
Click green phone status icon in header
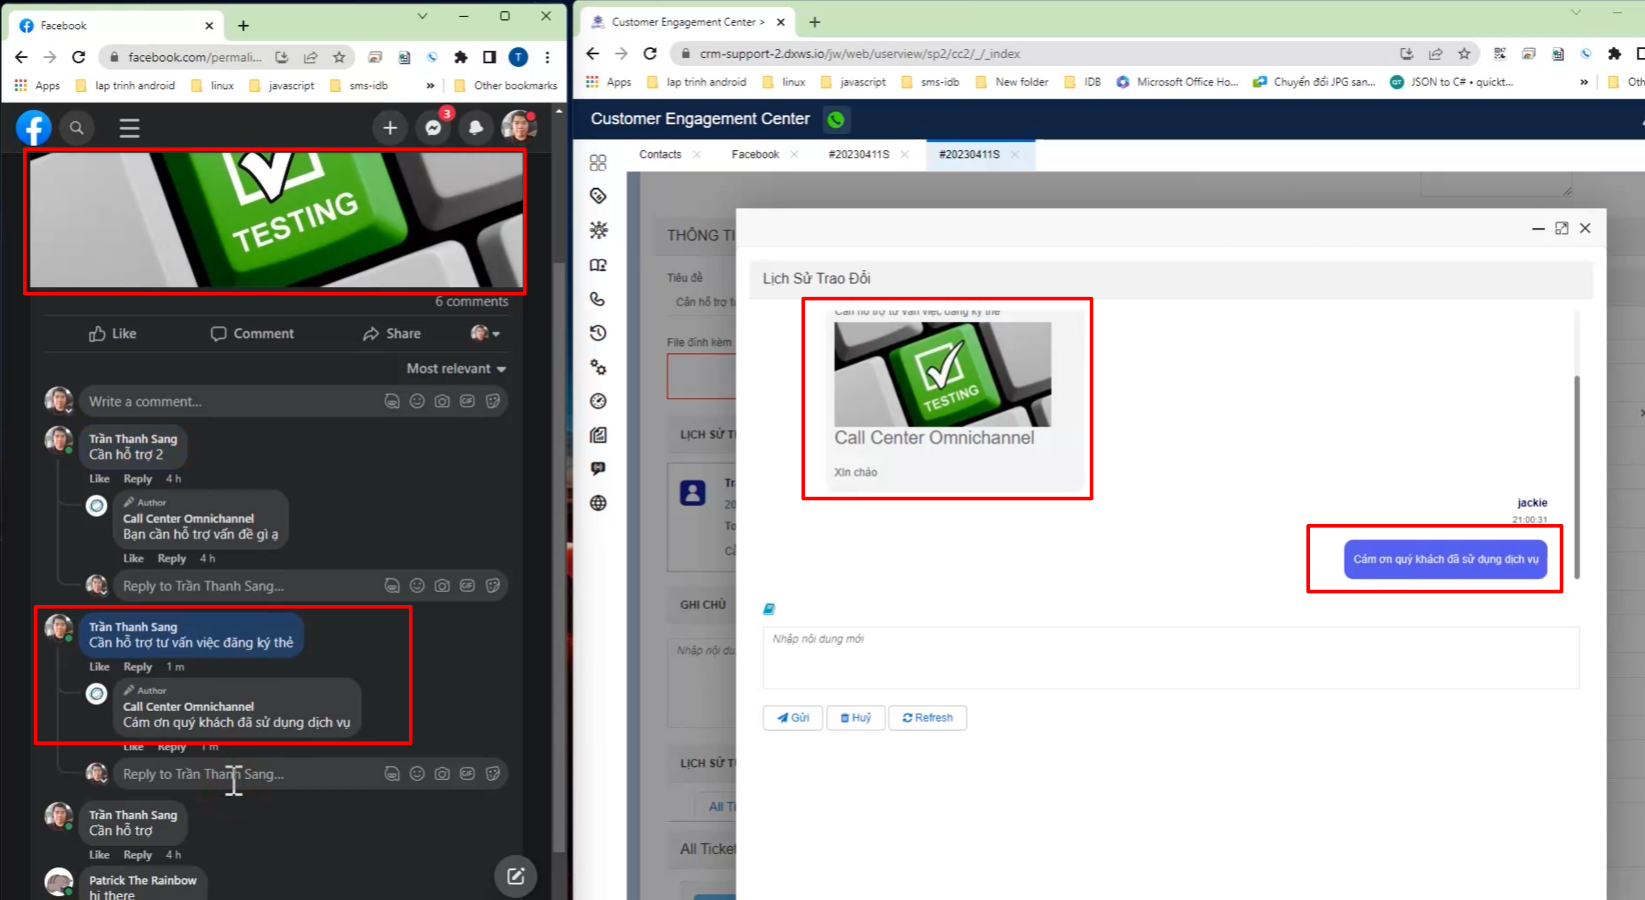835,119
